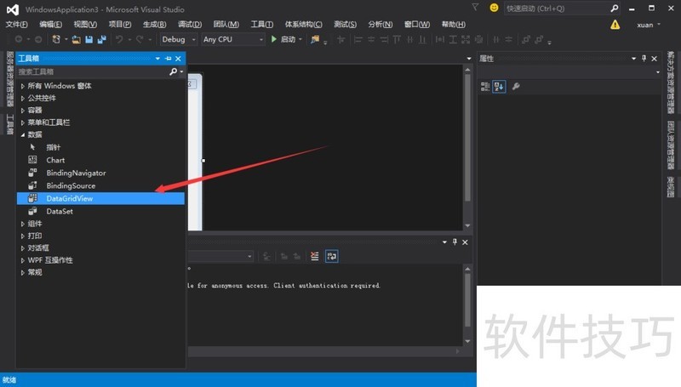Select the DataSet toolbox item

point(100,211)
